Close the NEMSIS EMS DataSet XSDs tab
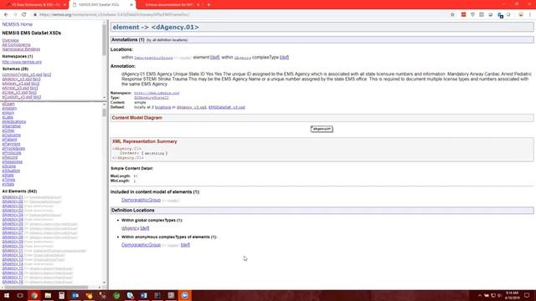 131,5
